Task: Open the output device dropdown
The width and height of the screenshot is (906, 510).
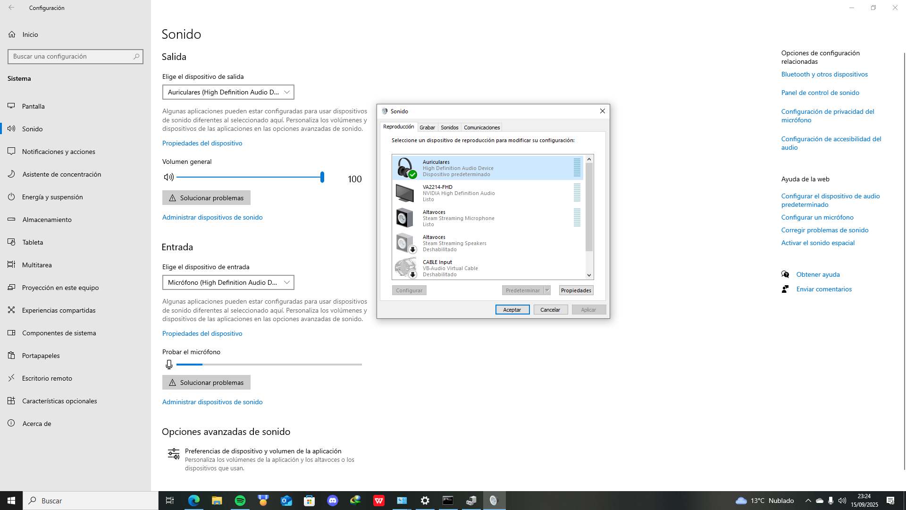Action: click(x=228, y=92)
